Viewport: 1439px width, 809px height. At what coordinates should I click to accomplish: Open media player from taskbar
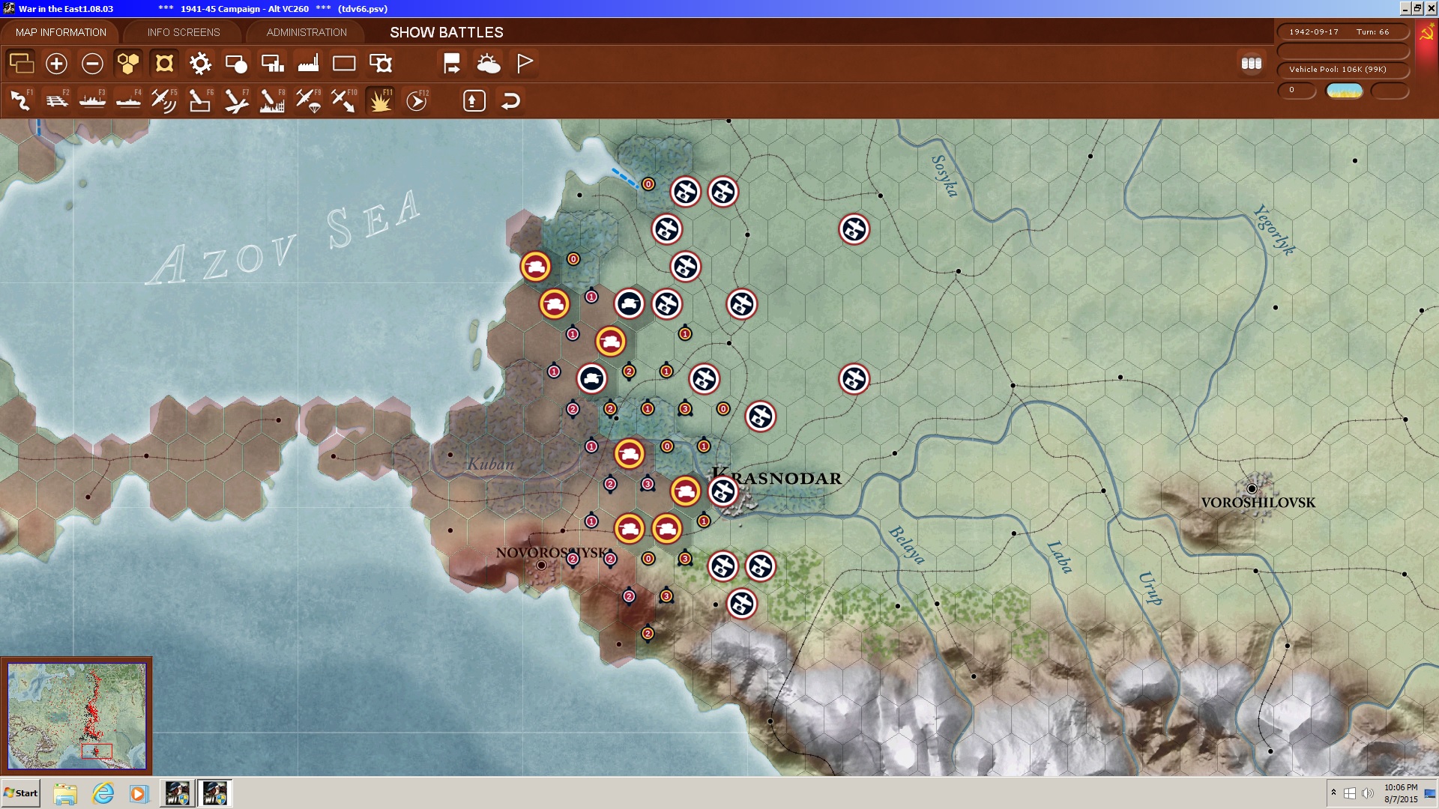[139, 793]
